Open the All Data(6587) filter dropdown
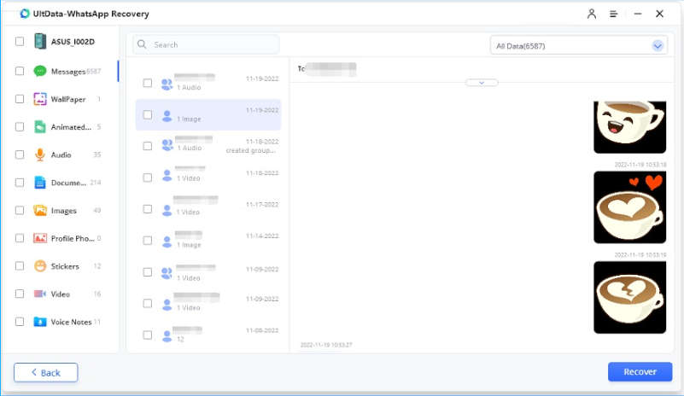The image size is (684, 396). pos(579,45)
